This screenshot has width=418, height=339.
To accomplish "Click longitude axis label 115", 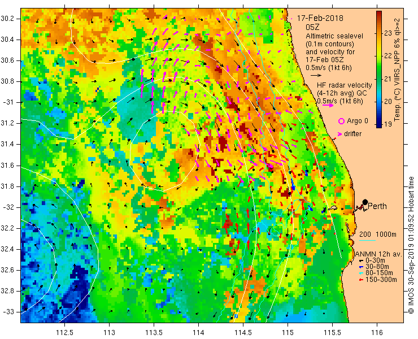I will pos(288,333).
